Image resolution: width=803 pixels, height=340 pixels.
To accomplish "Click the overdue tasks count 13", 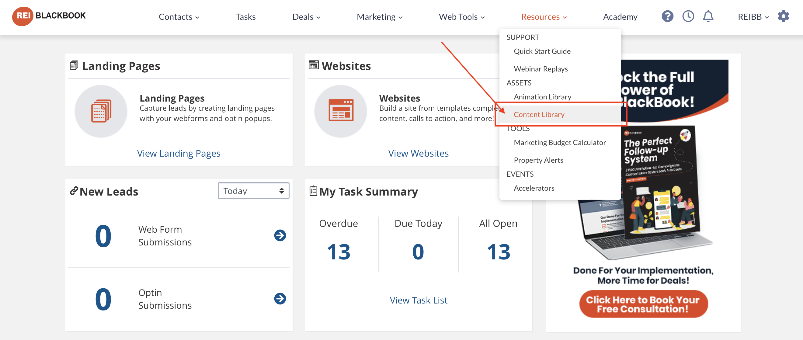I will (339, 252).
